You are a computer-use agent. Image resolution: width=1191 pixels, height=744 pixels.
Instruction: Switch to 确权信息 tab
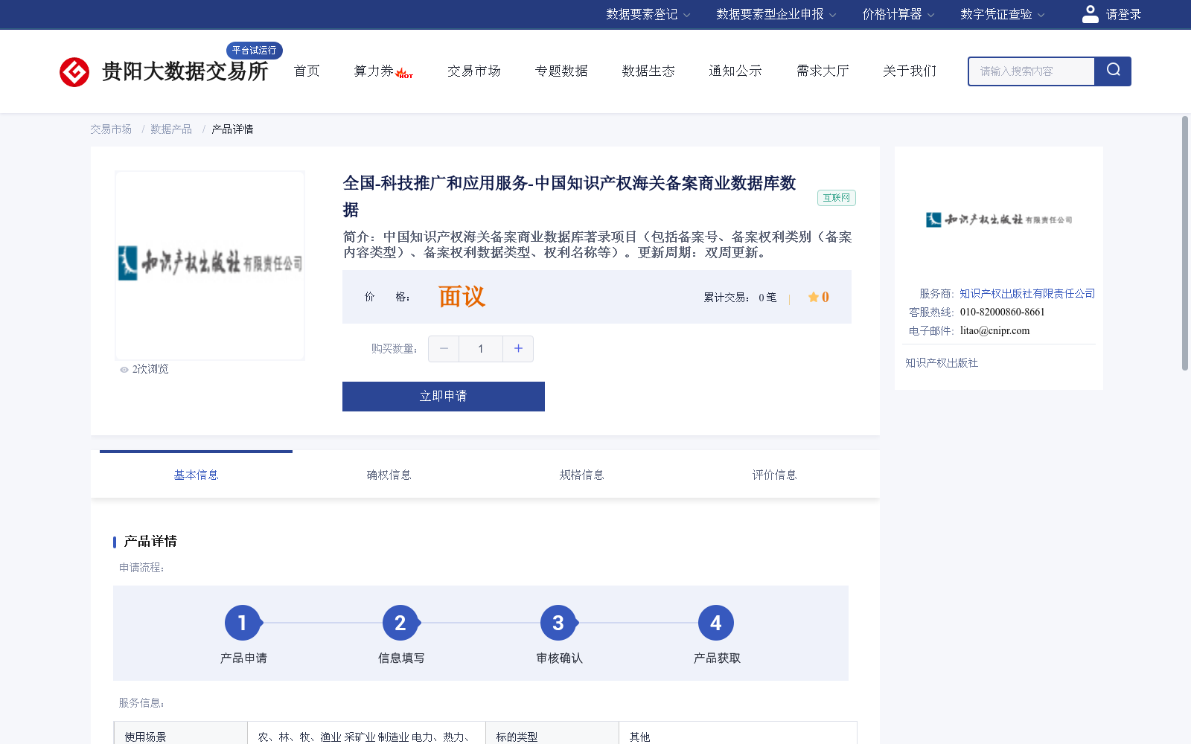click(389, 475)
